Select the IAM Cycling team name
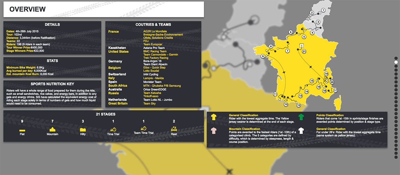400x175 pixels. tap(151, 74)
